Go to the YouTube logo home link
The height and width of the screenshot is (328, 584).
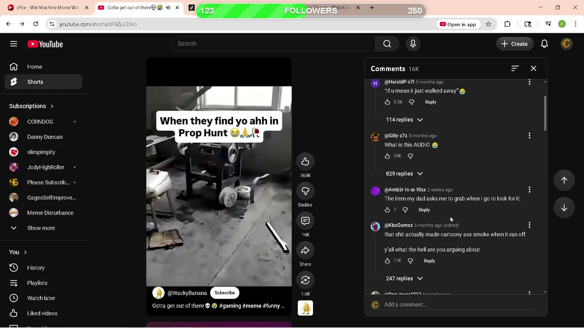(x=45, y=44)
